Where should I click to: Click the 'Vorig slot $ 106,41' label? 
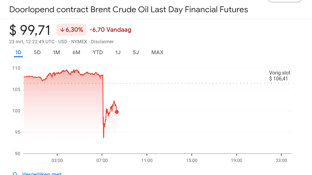click(x=279, y=76)
